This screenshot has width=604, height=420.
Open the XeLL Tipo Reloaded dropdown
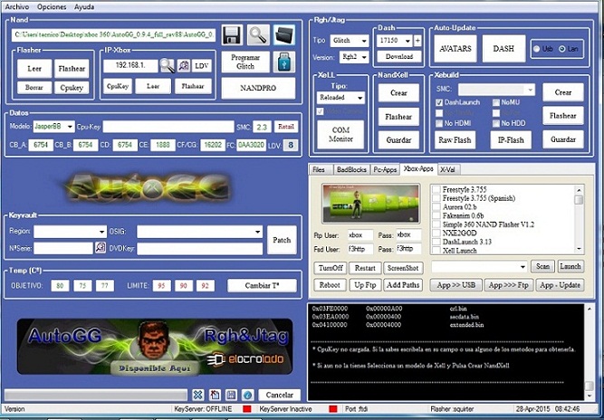(340, 98)
